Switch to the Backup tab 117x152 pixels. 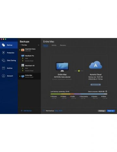(46, 45)
